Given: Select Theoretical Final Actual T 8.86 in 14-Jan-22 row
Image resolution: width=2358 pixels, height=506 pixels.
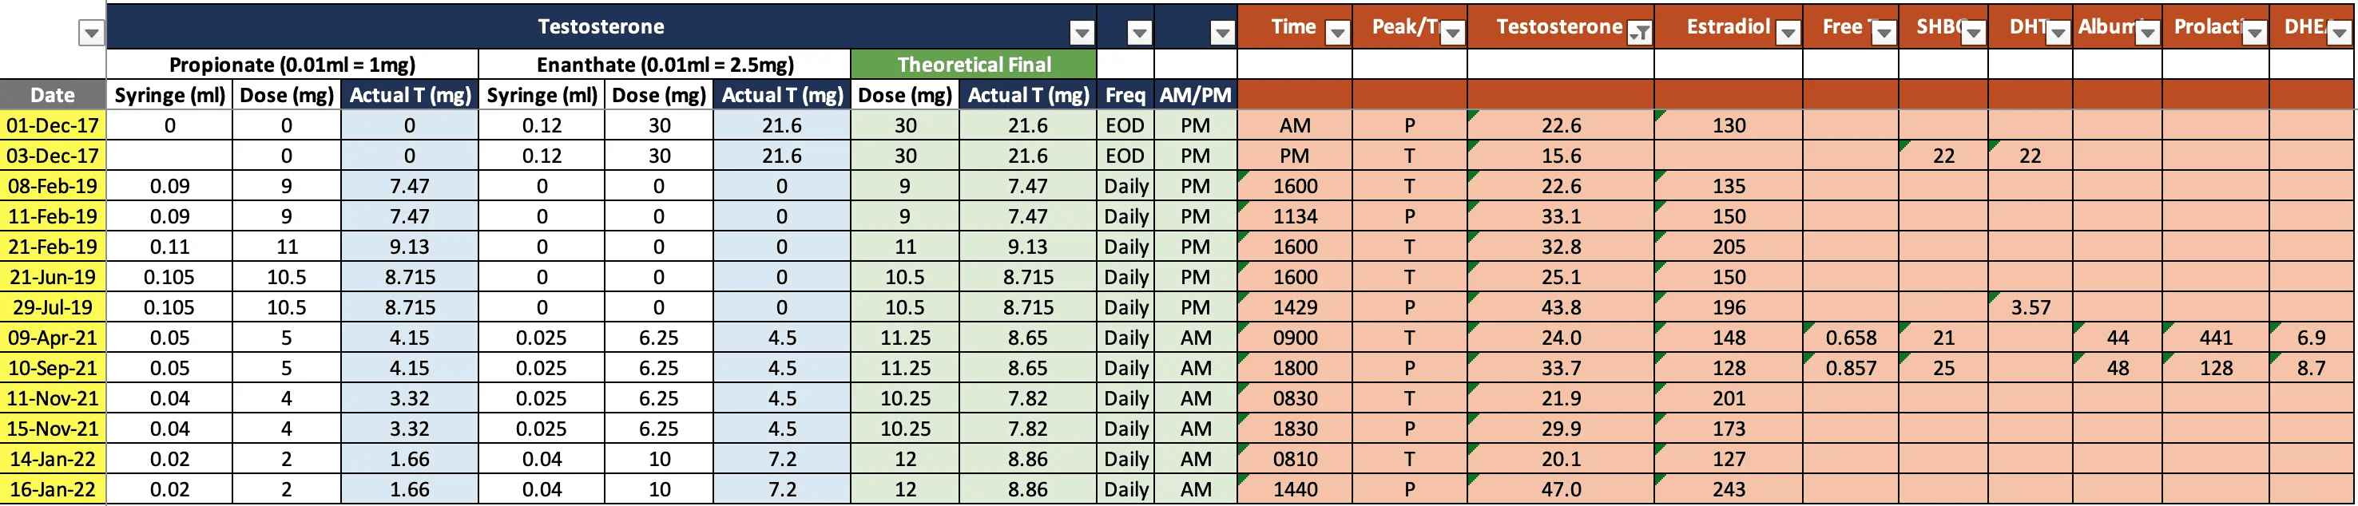Looking at the screenshot, I should click(x=1028, y=458).
